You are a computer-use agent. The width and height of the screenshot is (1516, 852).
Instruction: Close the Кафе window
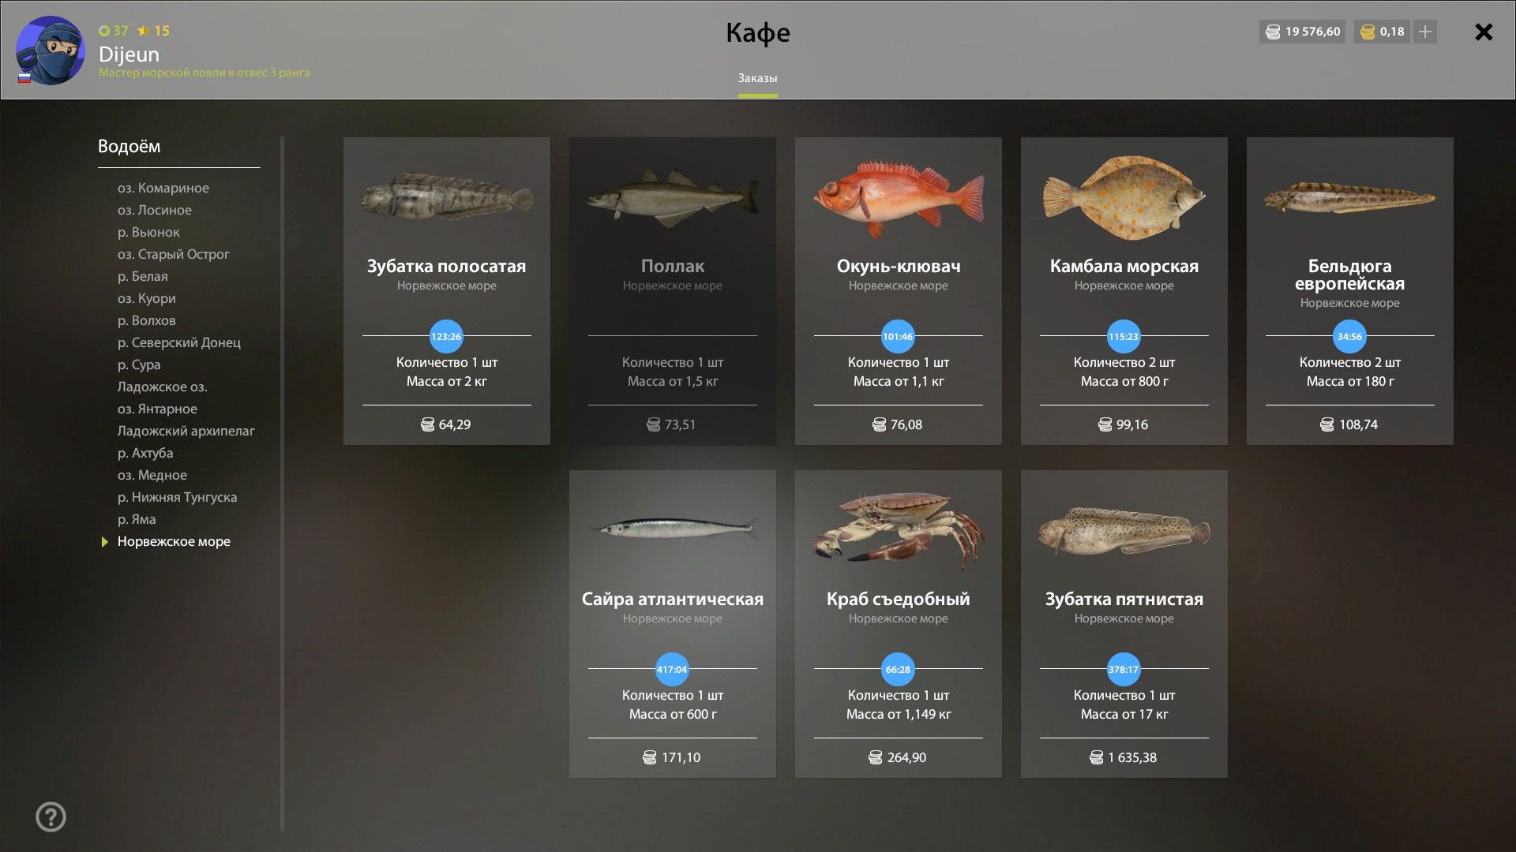(1484, 32)
